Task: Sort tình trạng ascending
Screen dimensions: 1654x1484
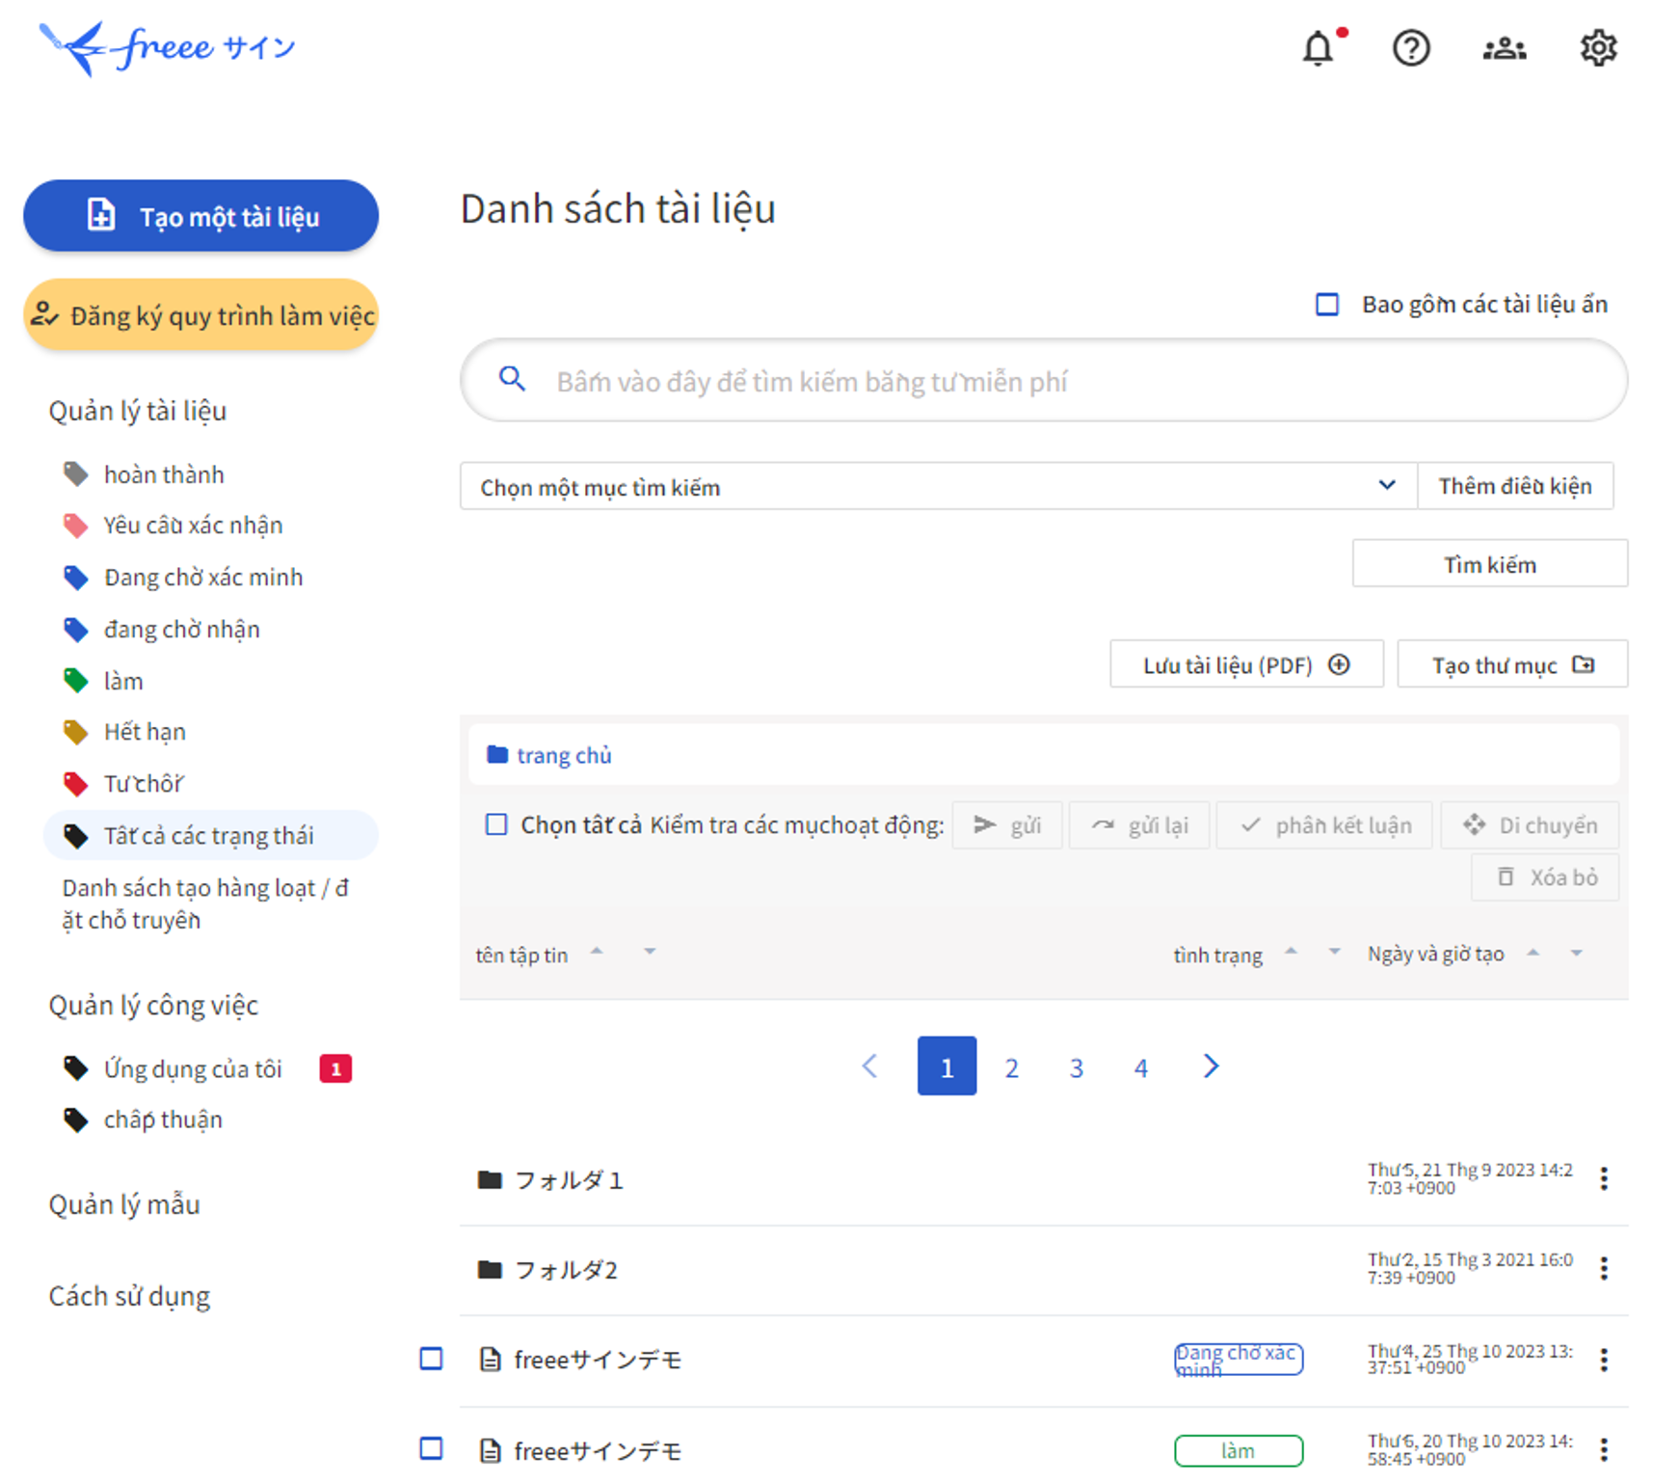Action: click(x=1291, y=951)
